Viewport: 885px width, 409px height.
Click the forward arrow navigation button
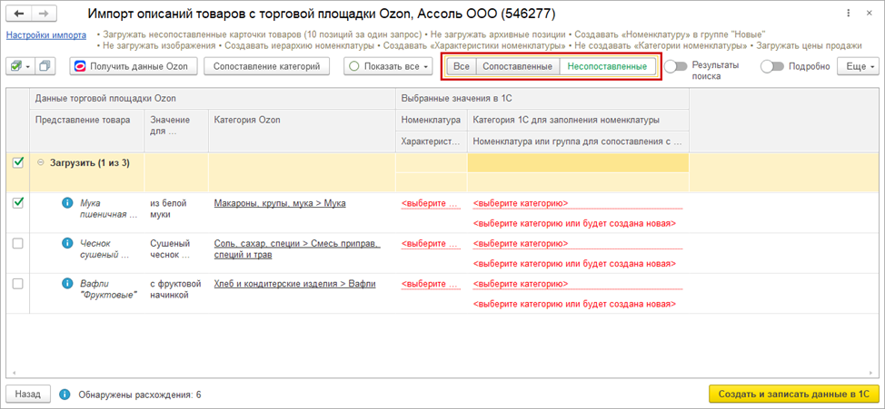pos(44,15)
